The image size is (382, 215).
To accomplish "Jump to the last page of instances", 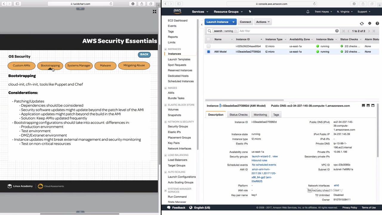I will tap(374, 31).
